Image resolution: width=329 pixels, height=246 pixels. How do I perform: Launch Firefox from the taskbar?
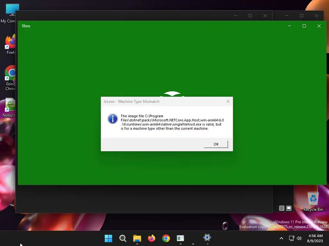(152, 238)
